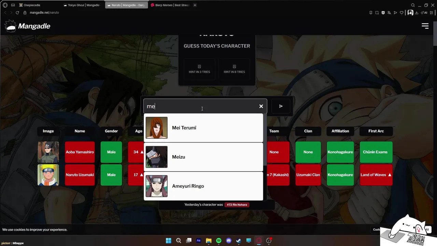Choose Meizu from suggestions
Viewport: 437px width, 246px height.
(203, 157)
